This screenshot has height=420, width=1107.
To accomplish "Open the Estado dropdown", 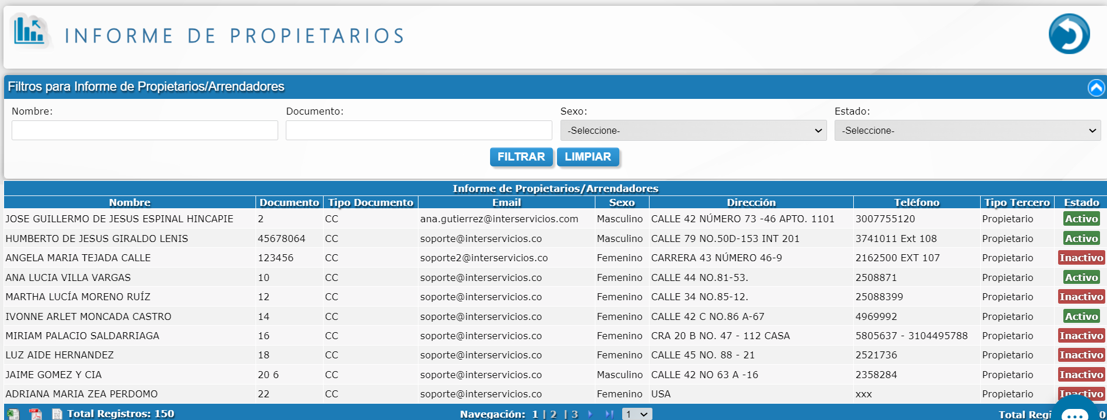I will coord(967,131).
